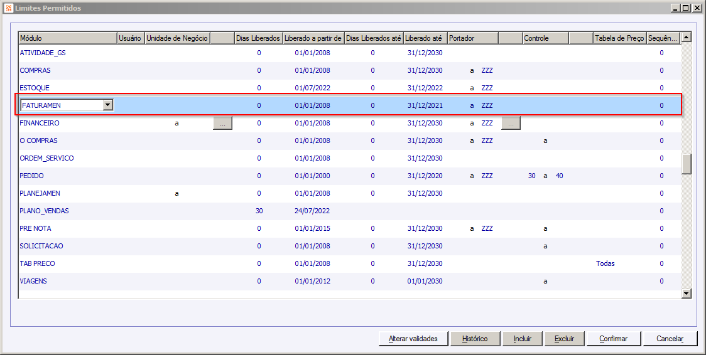
Task: Click Todas in TAB PRECO row
Action: click(605, 263)
